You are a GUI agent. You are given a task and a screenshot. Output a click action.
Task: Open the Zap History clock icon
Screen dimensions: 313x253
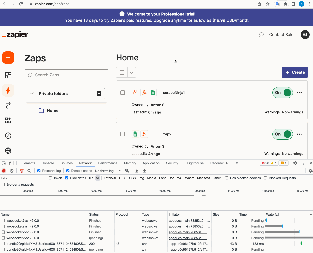8,136
